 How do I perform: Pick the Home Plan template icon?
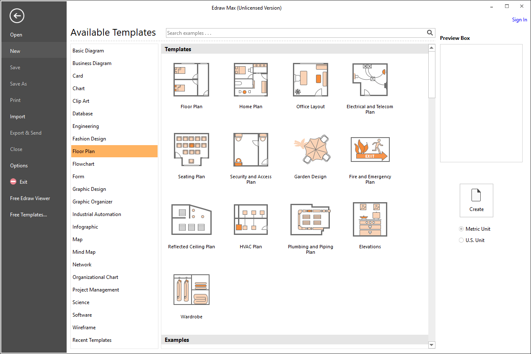pyautogui.click(x=251, y=80)
